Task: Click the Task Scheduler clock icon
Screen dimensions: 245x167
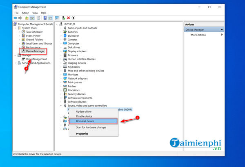Action: [23, 32]
